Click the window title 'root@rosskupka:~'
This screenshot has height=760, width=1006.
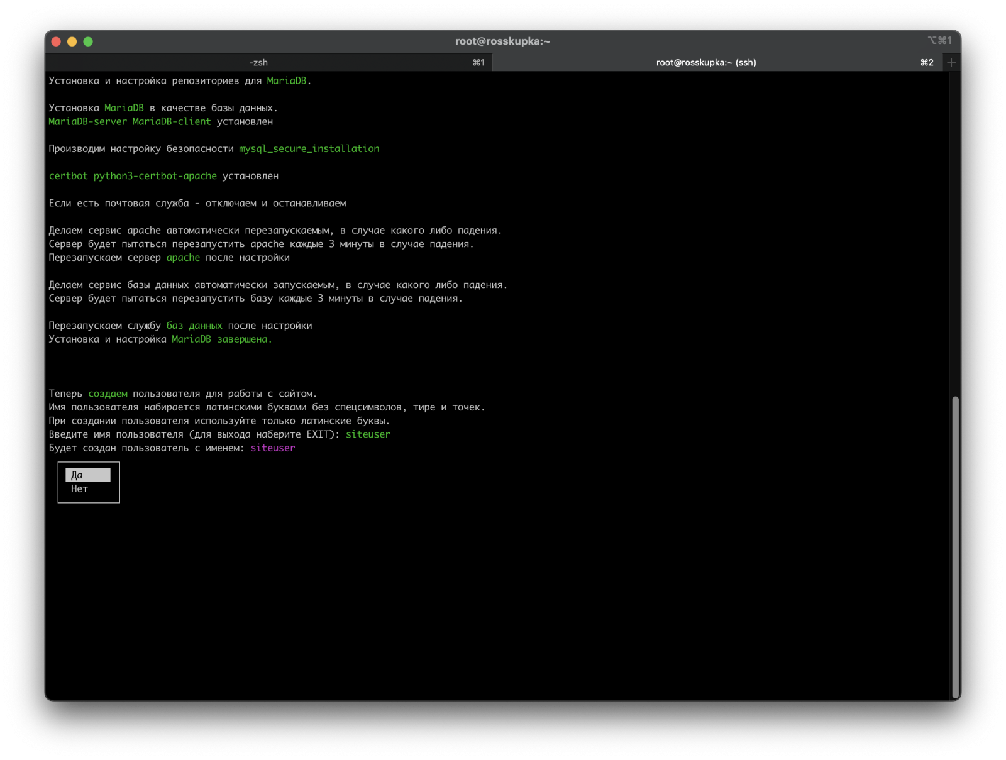click(502, 41)
